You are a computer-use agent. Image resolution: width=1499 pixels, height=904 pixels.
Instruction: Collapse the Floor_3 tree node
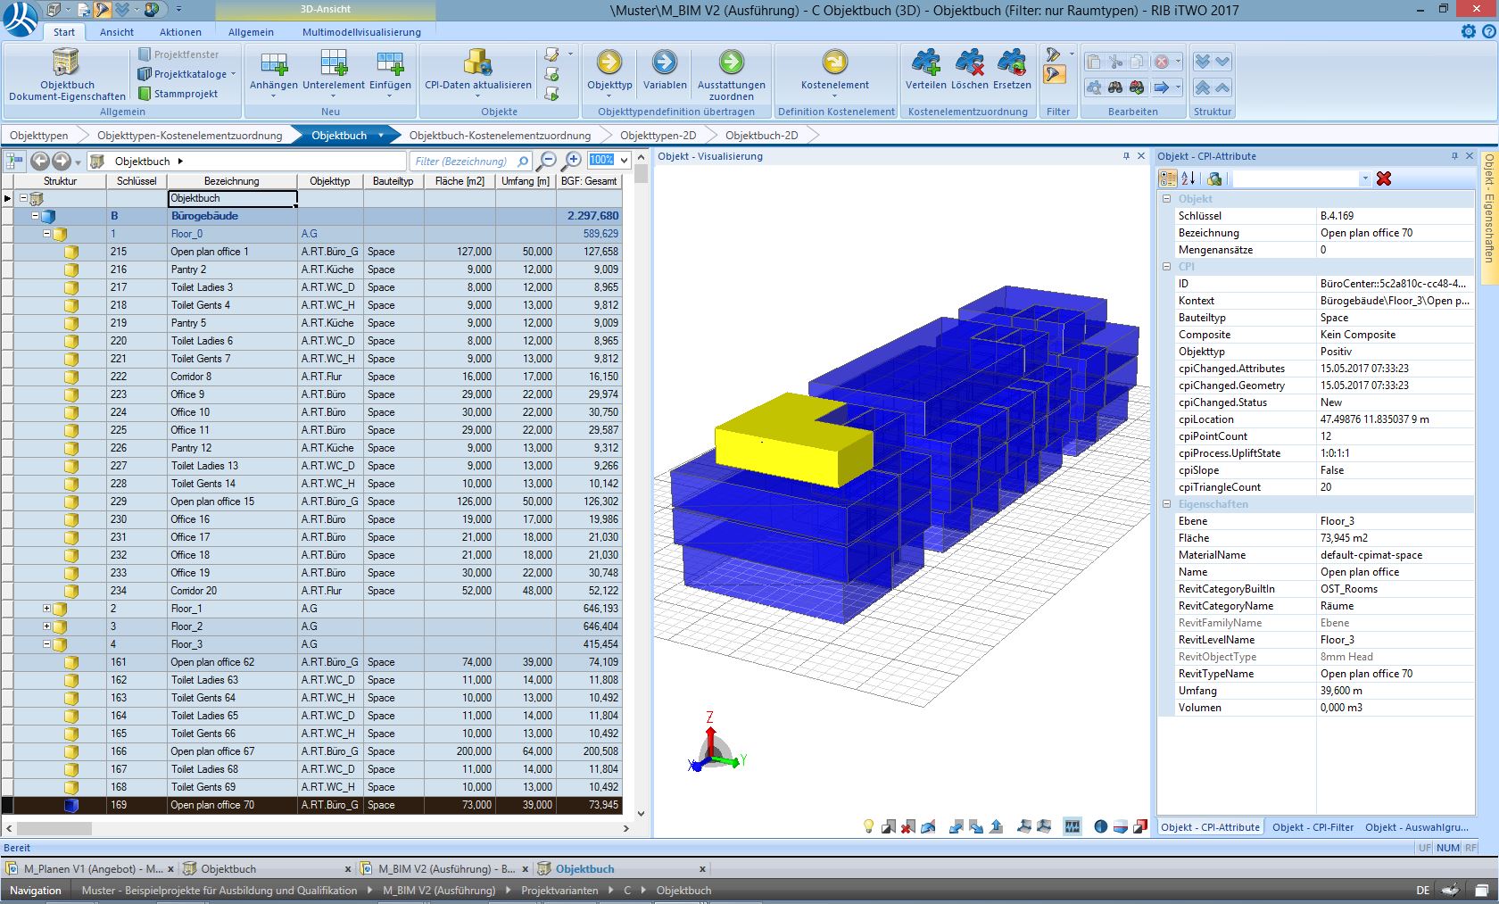[x=47, y=644]
